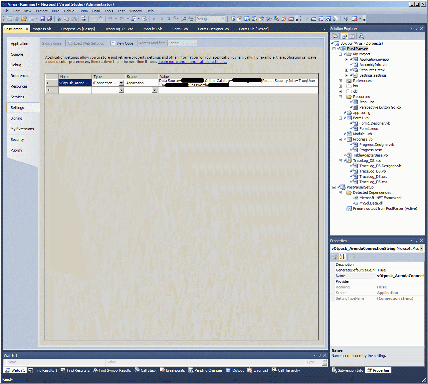Open the Scope dropdown in the empty row
The width and height of the screenshot is (428, 384).
coord(154,90)
